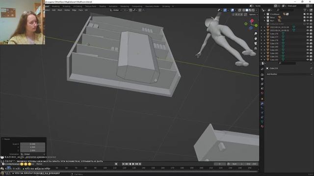Open the UV Editing workspace tab

(x=78, y=6)
